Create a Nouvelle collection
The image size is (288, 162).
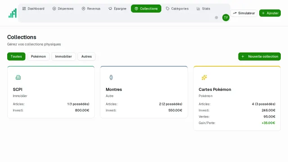point(259,56)
